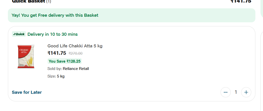Click the Quick Basket heading
Image resolution: width=263 pixels, height=111 pixels.
[28, 1]
